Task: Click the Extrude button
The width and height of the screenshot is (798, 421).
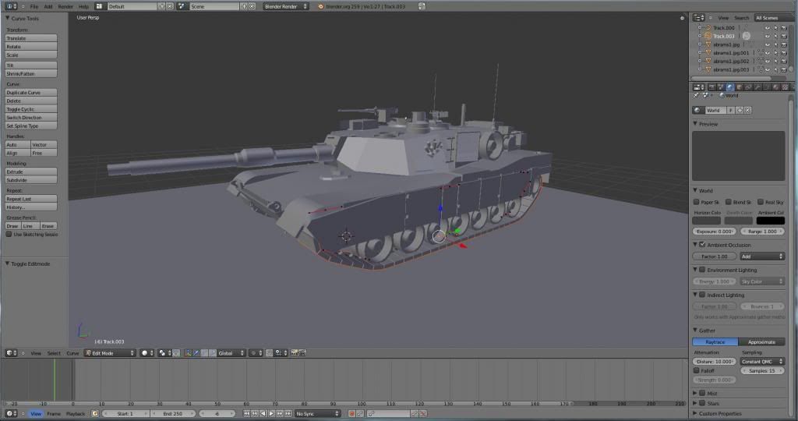Action: 31,172
